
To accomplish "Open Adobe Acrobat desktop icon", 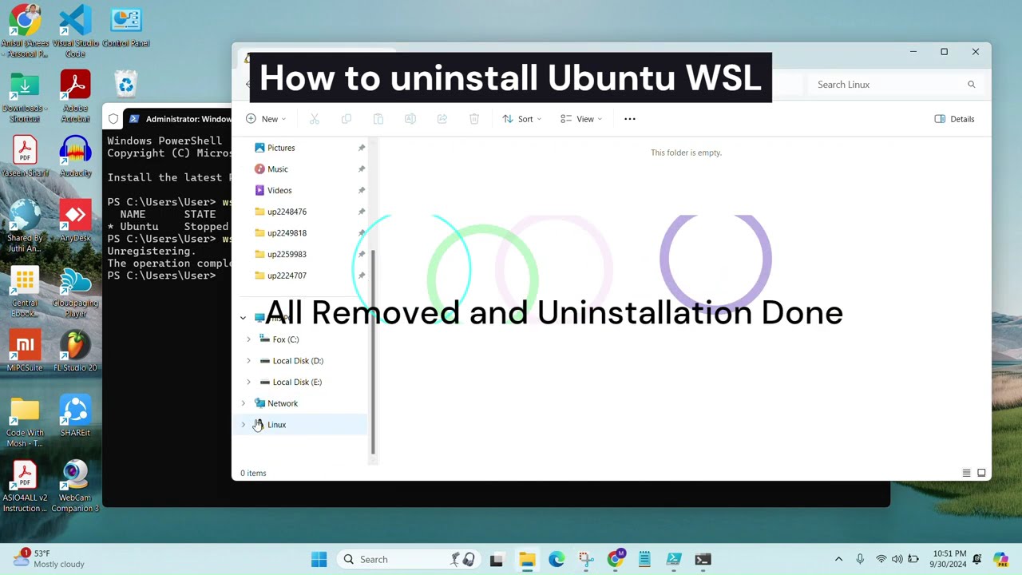I will [x=75, y=97].
